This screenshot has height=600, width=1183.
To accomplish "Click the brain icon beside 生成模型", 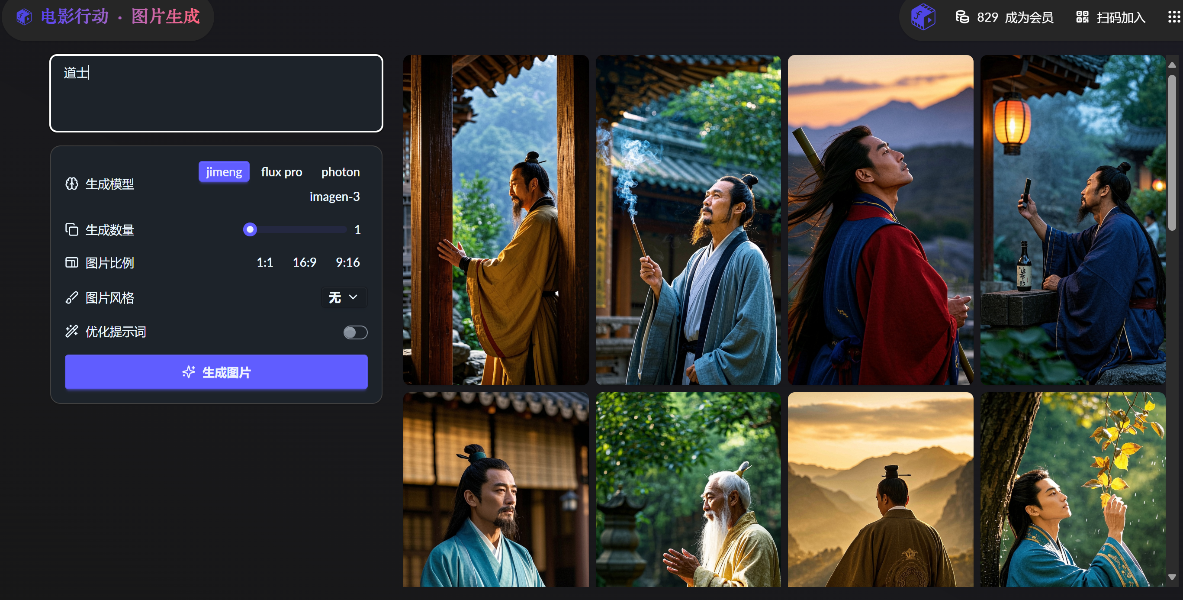I will [x=72, y=184].
